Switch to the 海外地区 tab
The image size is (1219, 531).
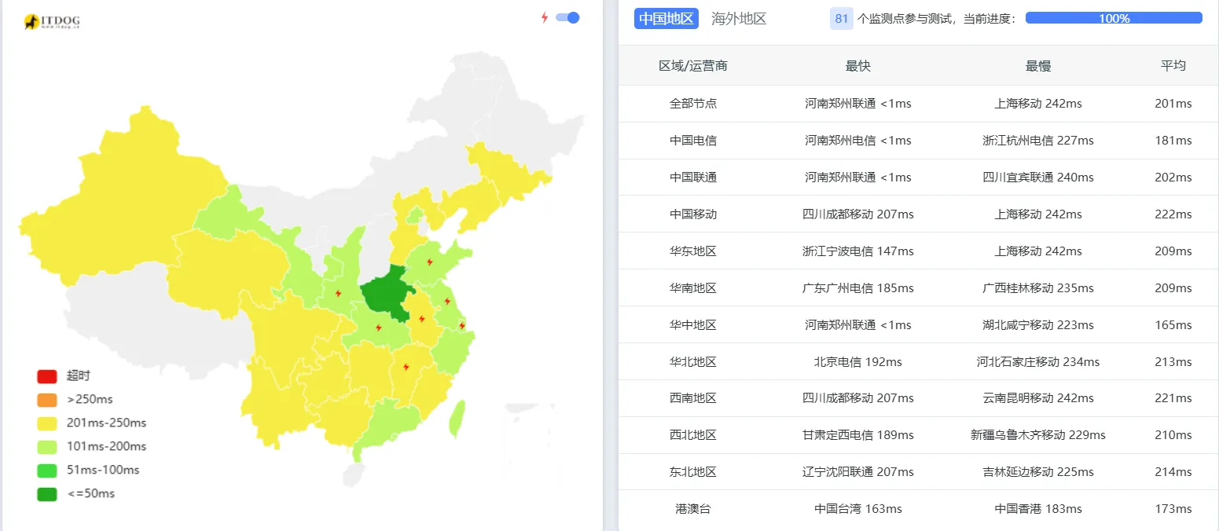[x=739, y=19]
